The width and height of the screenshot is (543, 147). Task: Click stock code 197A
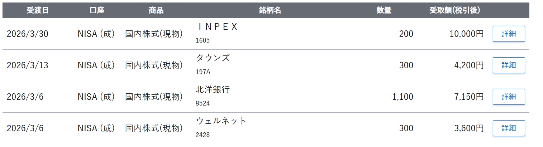(x=203, y=72)
